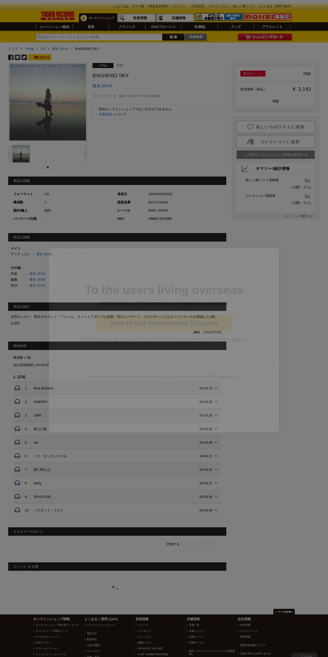Open 亜矢 (AYA) artist link under title

(x=102, y=86)
